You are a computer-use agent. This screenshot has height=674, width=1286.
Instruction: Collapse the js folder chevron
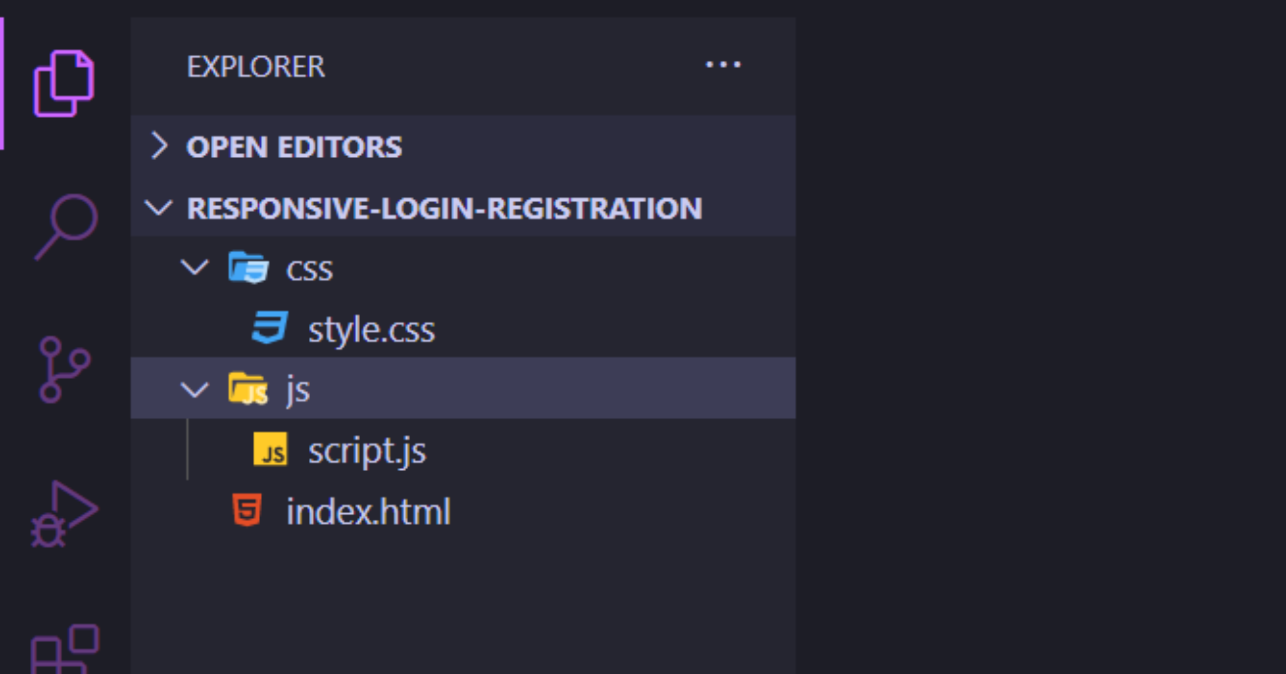(195, 389)
